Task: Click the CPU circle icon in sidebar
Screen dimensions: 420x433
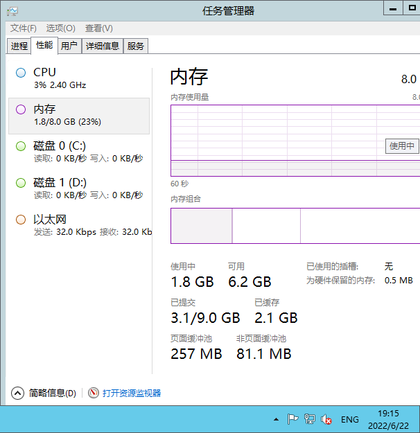Action: (x=21, y=73)
